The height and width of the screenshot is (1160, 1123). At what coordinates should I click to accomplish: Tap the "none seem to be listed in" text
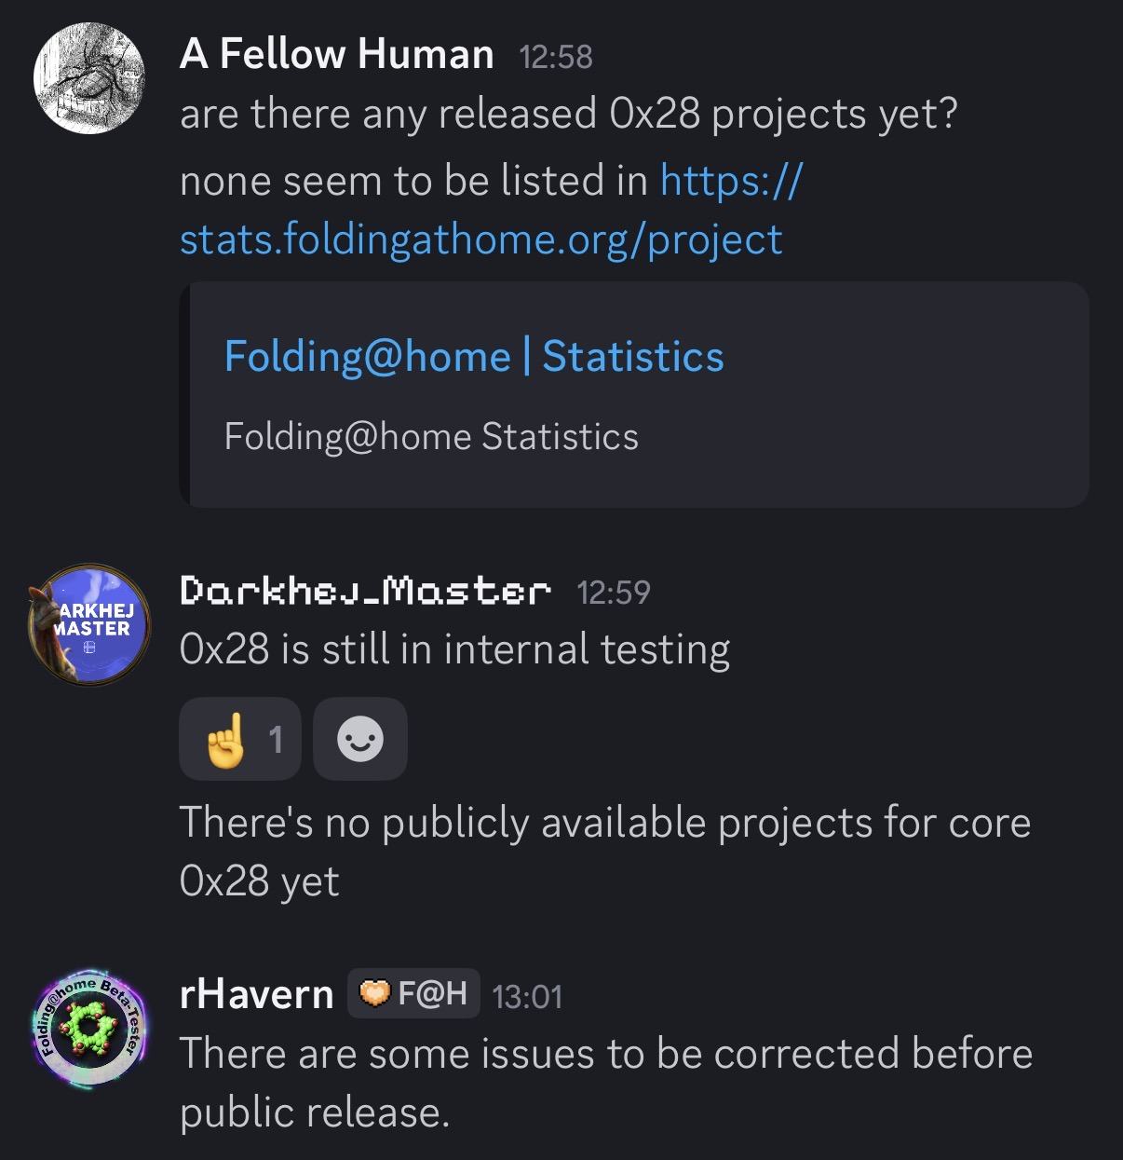click(x=413, y=181)
